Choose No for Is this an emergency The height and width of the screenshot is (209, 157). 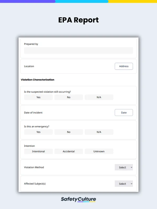tap(69, 132)
